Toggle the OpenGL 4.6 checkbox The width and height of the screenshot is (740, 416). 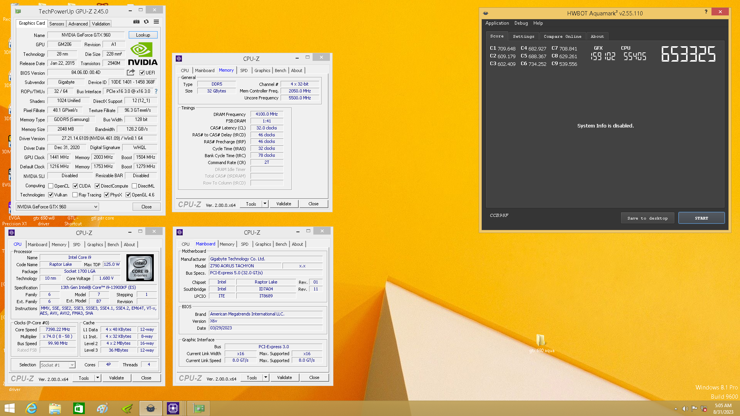pos(128,195)
